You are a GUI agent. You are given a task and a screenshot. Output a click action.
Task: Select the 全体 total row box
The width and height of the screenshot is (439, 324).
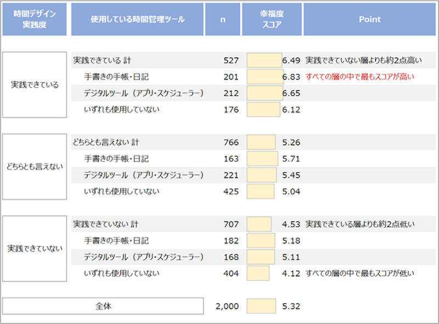[x=103, y=306]
